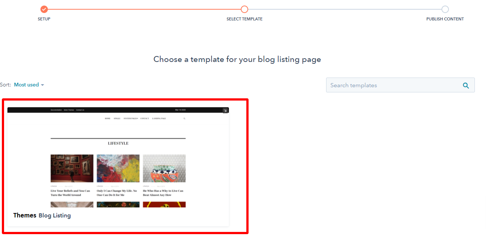Click LANDING PAGE in the preview navigation
This screenshot has height=236, width=486.
point(159,118)
